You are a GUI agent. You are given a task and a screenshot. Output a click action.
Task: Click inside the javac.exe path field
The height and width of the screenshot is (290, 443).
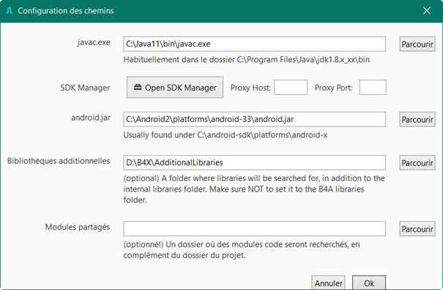tap(254, 44)
